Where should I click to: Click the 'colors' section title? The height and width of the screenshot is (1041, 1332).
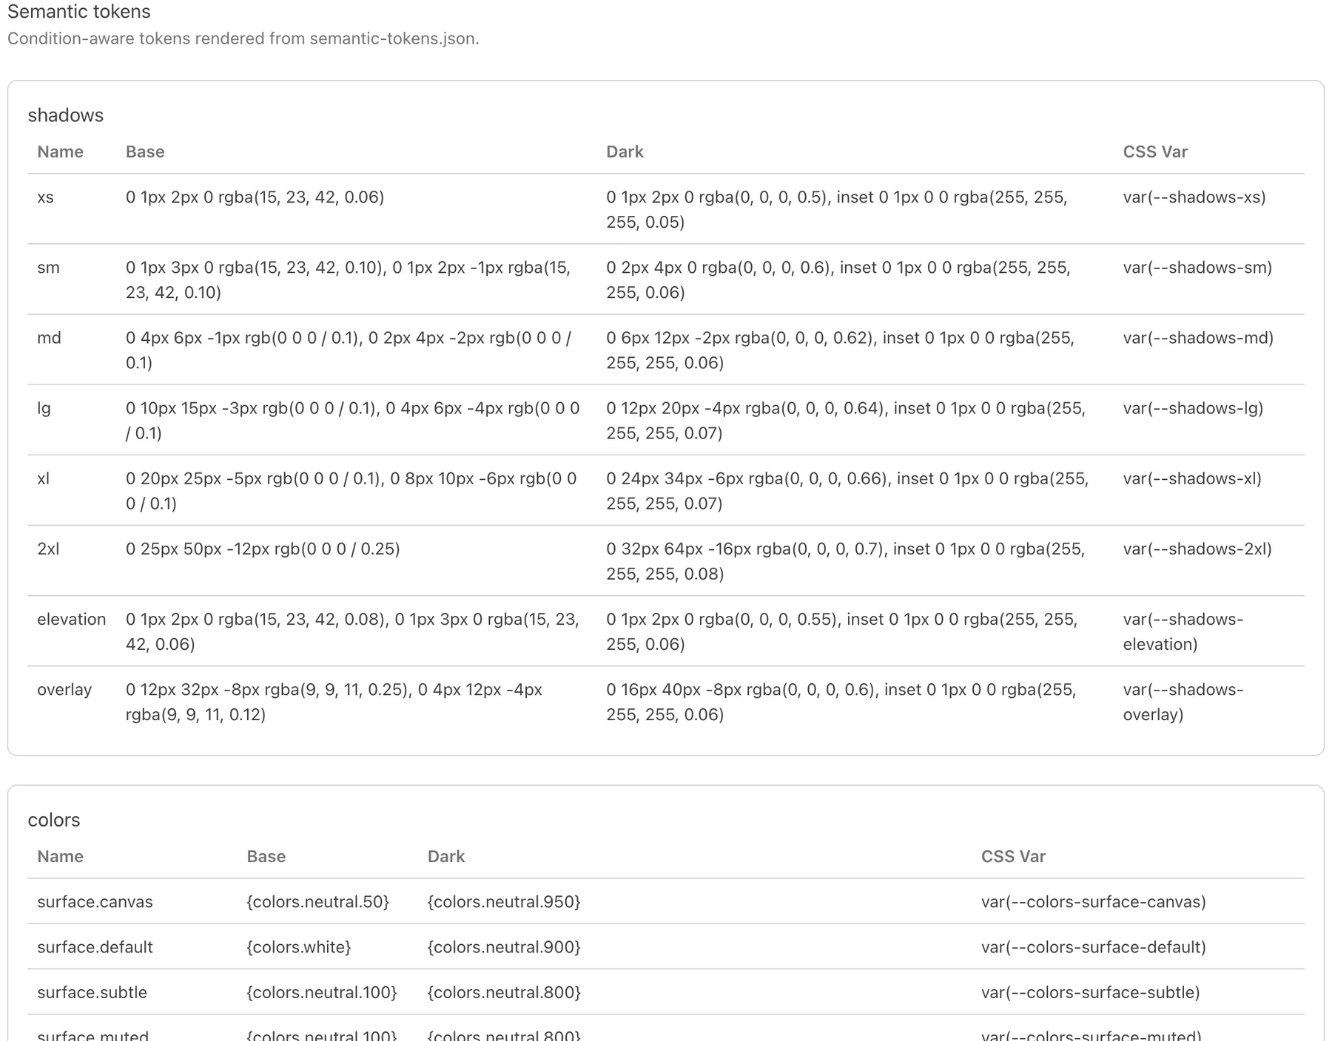point(54,820)
